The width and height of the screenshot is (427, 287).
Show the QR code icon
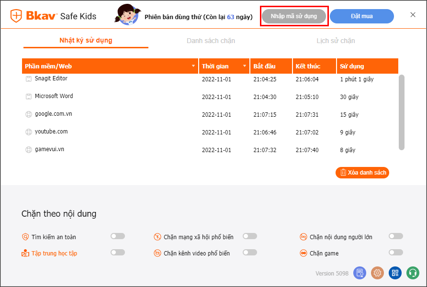(x=395, y=273)
